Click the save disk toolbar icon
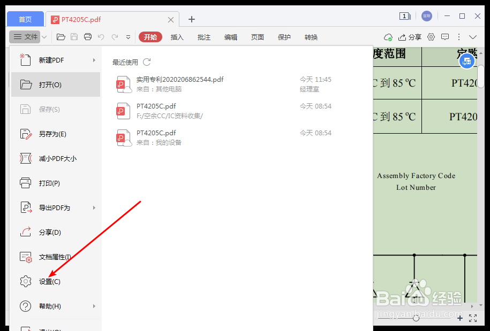This screenshot has height=331, width=490. (x=74, y=37)
